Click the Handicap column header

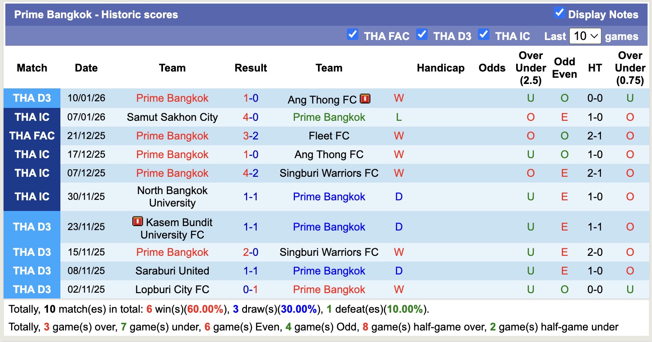tap(441, 68)
